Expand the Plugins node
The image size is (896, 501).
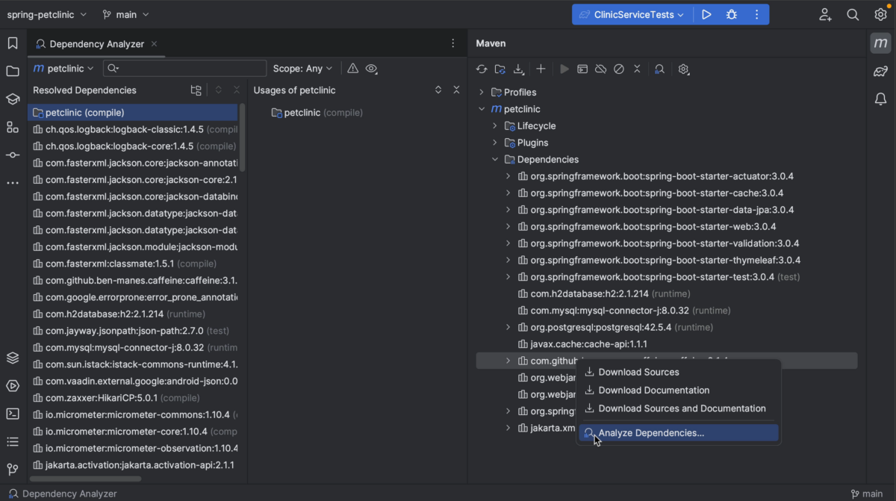click(494, 142)
